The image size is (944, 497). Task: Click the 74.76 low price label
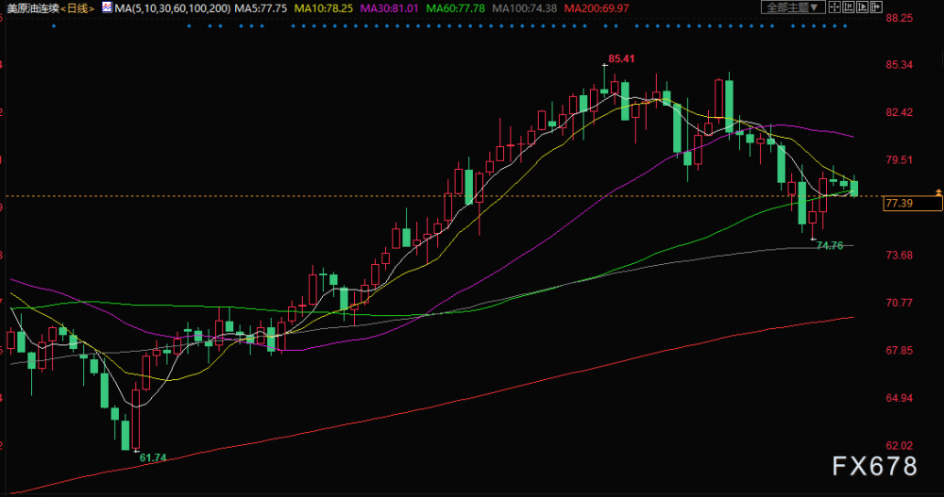pos(830,245)
